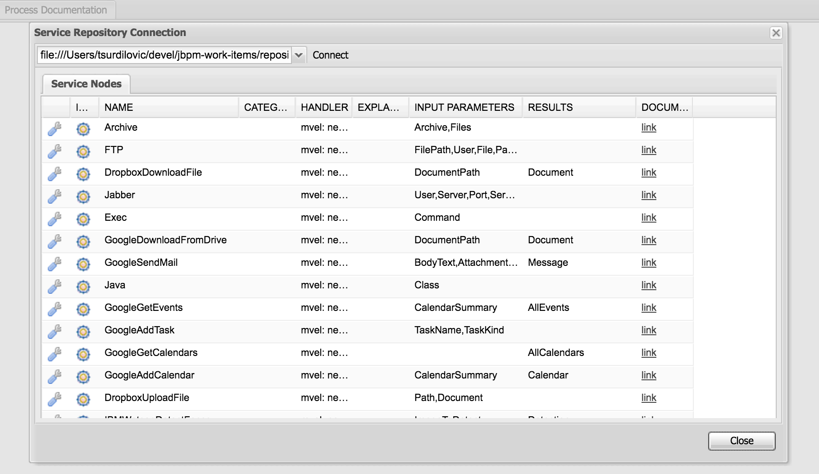Screen dimensions: 819x474
Task: Install the Jabber service via wrench icon
Action: click(55, 196)
